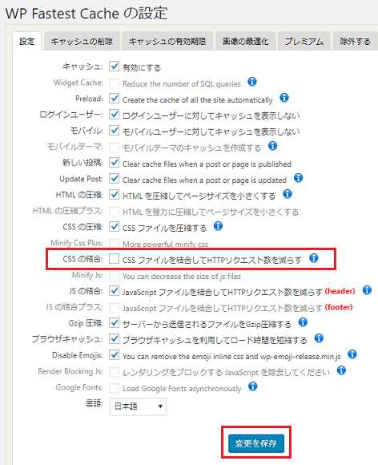Open the プレミアム tab
The image size is (378, 465).
[304, 41]
